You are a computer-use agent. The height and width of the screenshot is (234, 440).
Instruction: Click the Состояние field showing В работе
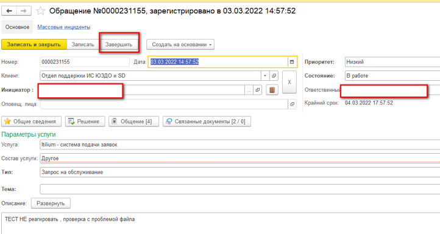[392, 75]
